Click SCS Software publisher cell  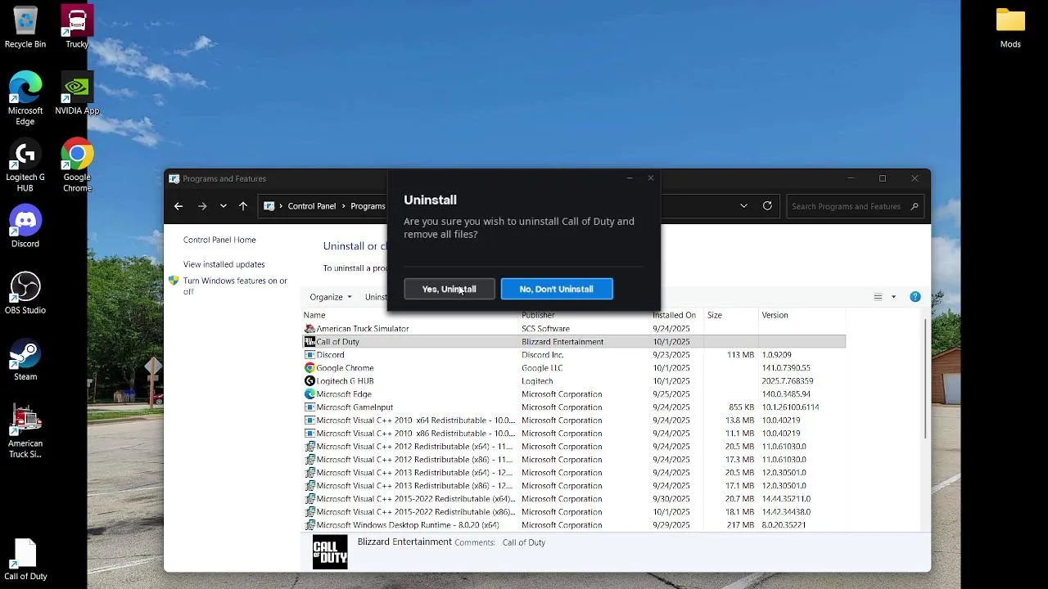click(x=545, y=329)
